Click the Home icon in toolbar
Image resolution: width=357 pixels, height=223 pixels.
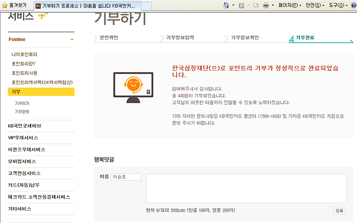226,5
